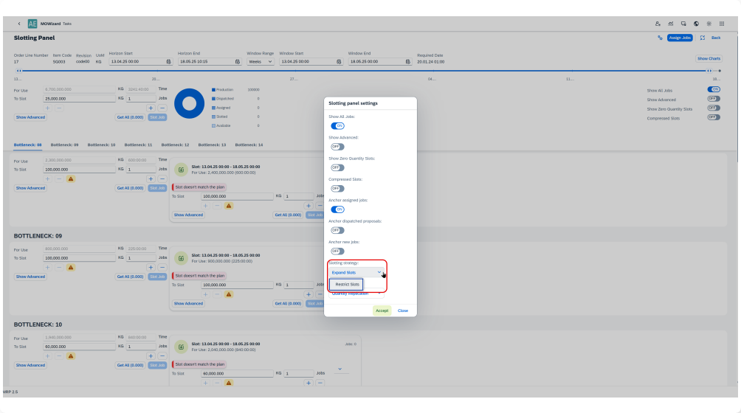741x413 pixels.
Task: Click the AE application logo
Action: click(32, 24)
